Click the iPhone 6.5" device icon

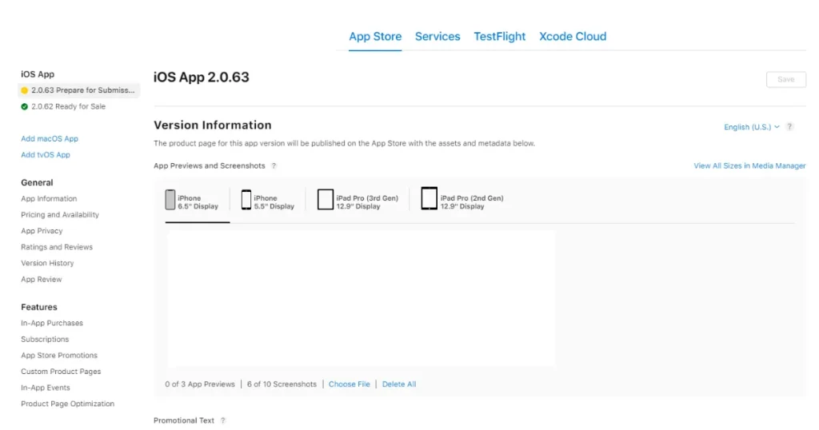tap(170, 200)
